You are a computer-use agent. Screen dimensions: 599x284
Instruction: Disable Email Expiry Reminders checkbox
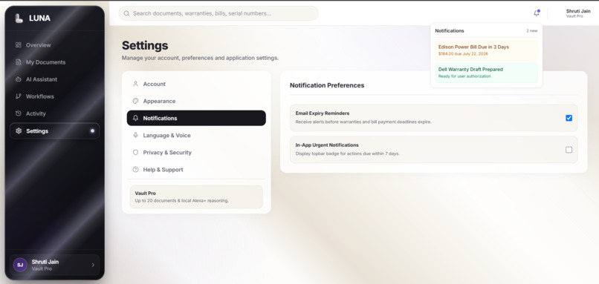click(x=569, y=118)
